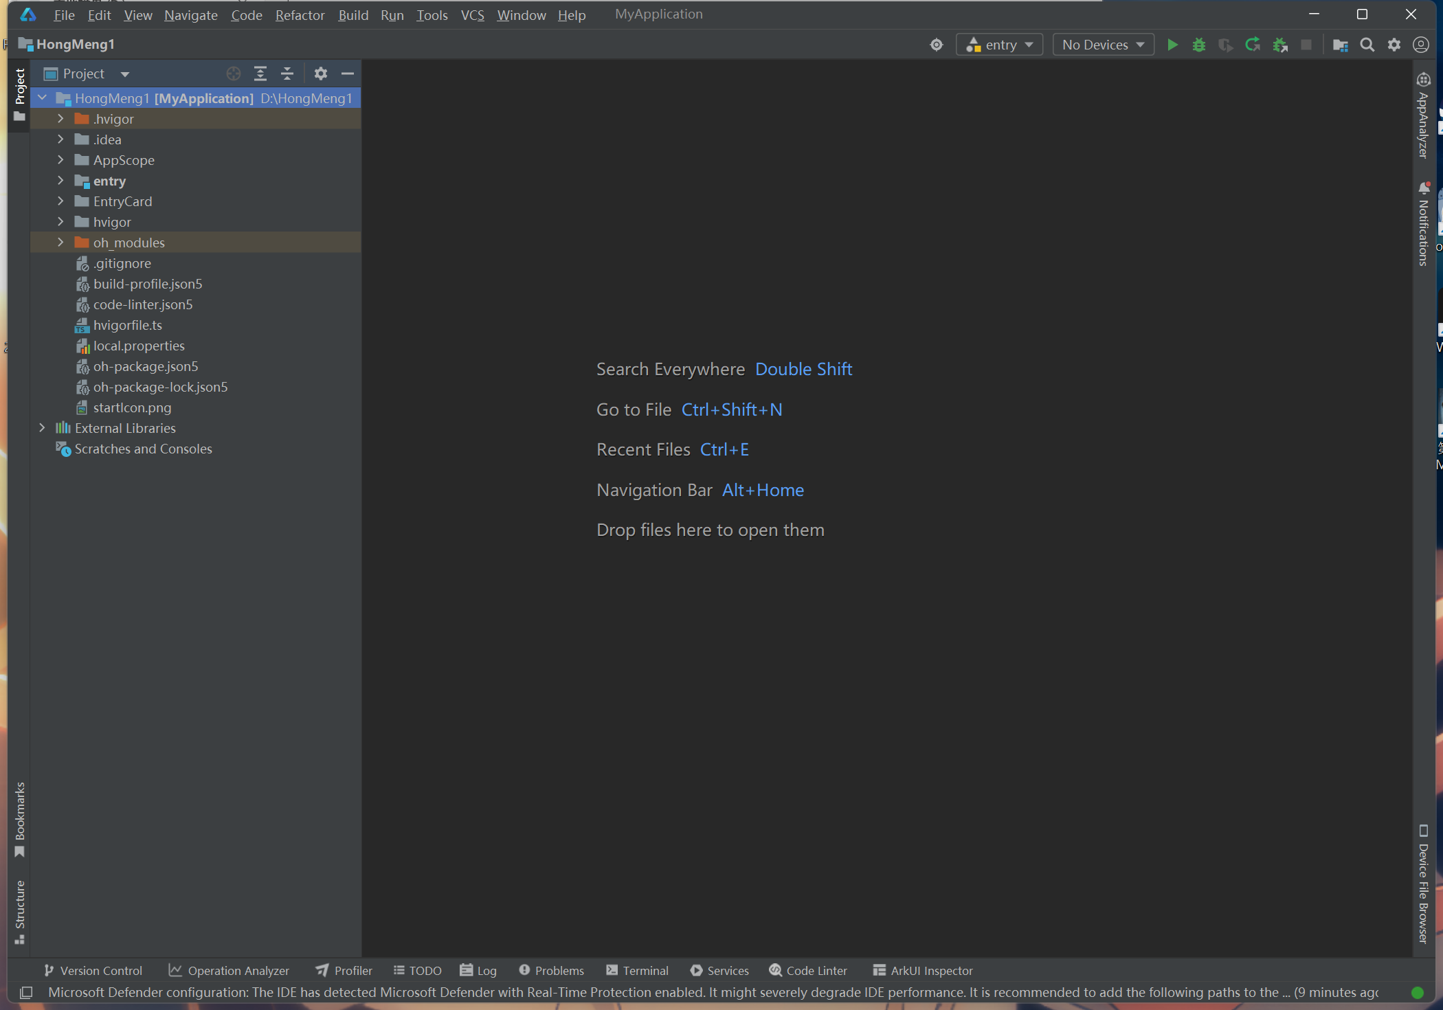This screenshot has width=1443, height=1010.
Task: Toggle the Structure side tool window
Action: (x=19, y=912)
